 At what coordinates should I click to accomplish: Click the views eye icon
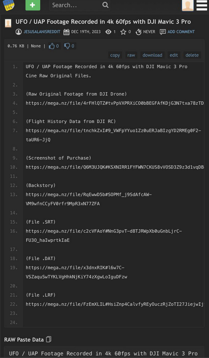point(108,32)
